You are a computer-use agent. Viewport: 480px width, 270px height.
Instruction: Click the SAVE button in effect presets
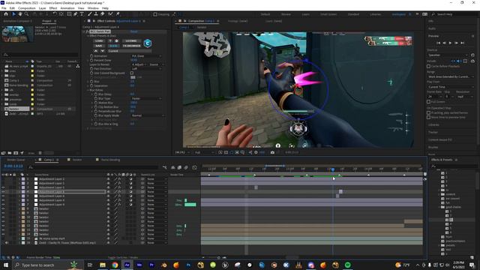tap(98, 46)
